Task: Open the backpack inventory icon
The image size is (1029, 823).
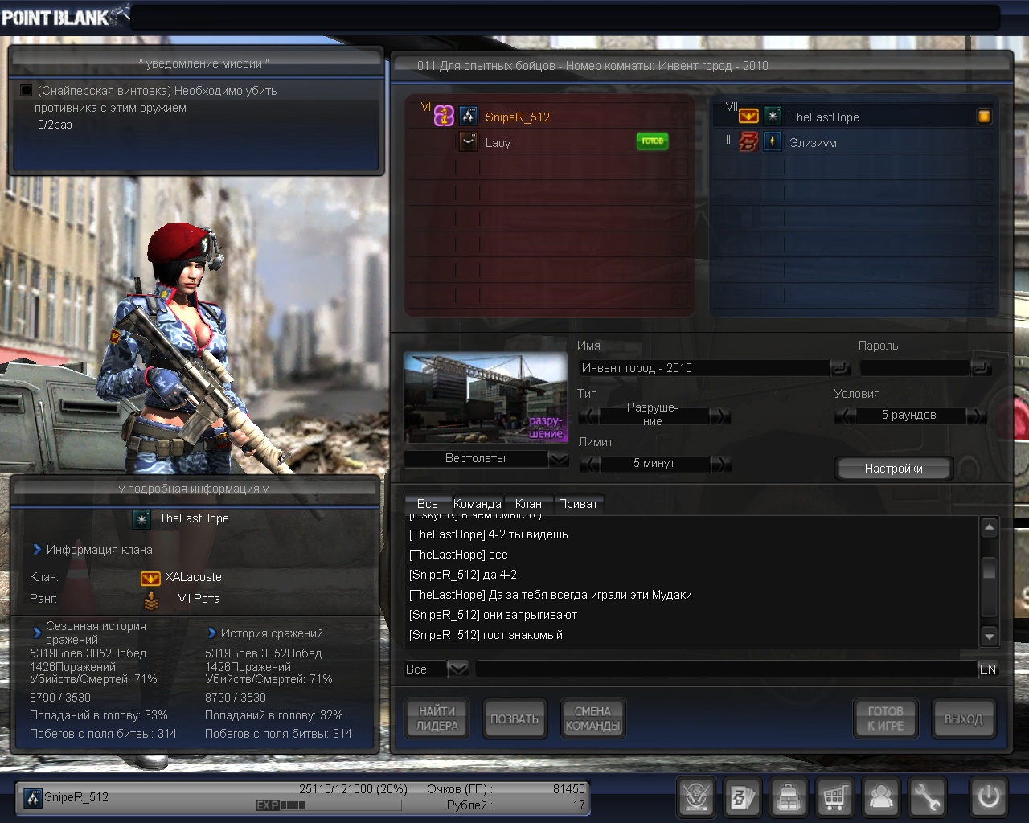Action: click(789, 797)
